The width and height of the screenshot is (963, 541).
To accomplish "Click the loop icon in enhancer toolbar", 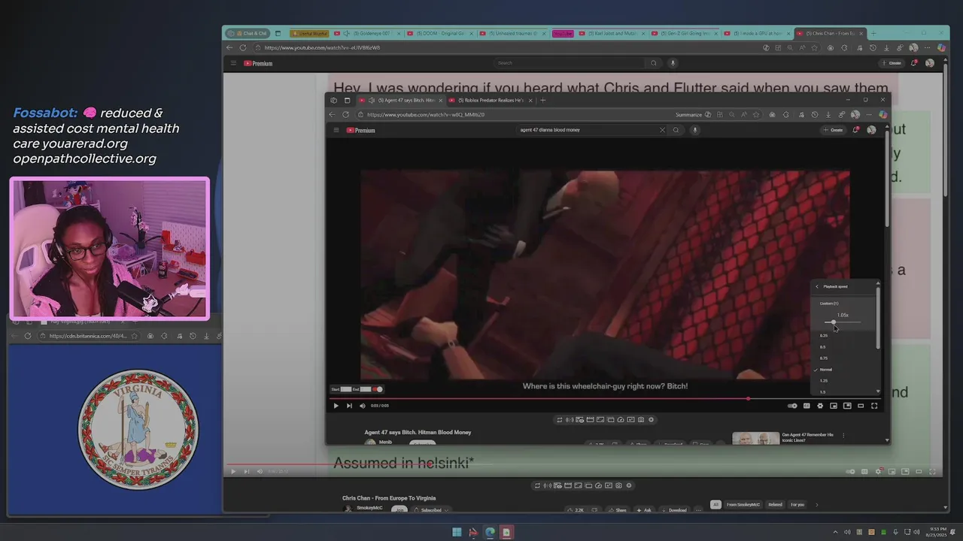I will click(559, 420).
